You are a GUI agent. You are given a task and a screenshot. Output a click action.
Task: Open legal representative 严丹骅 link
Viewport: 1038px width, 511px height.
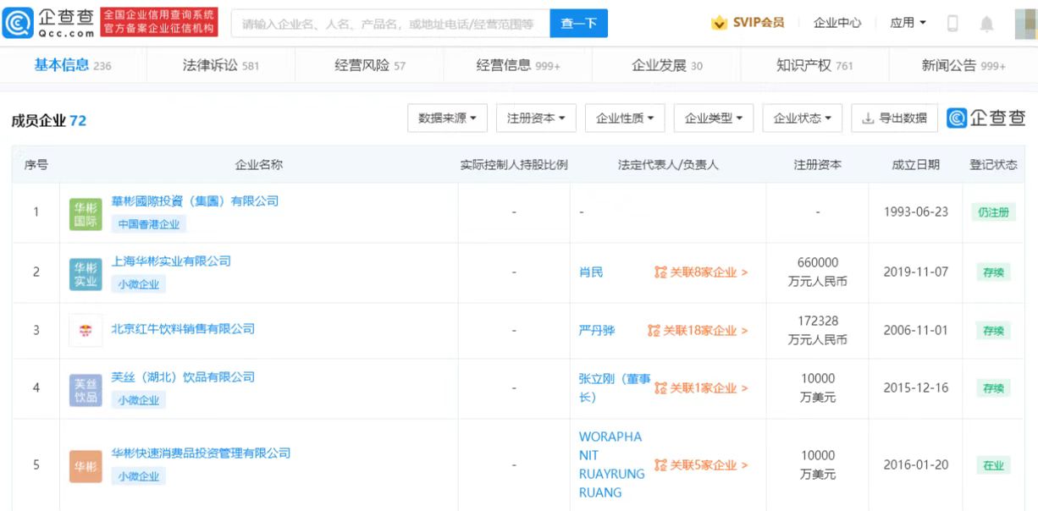point(597,331)
